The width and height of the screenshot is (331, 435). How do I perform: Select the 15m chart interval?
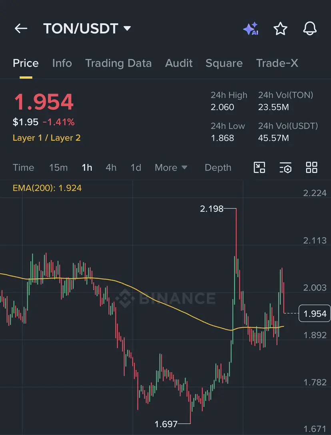(58, 168)
